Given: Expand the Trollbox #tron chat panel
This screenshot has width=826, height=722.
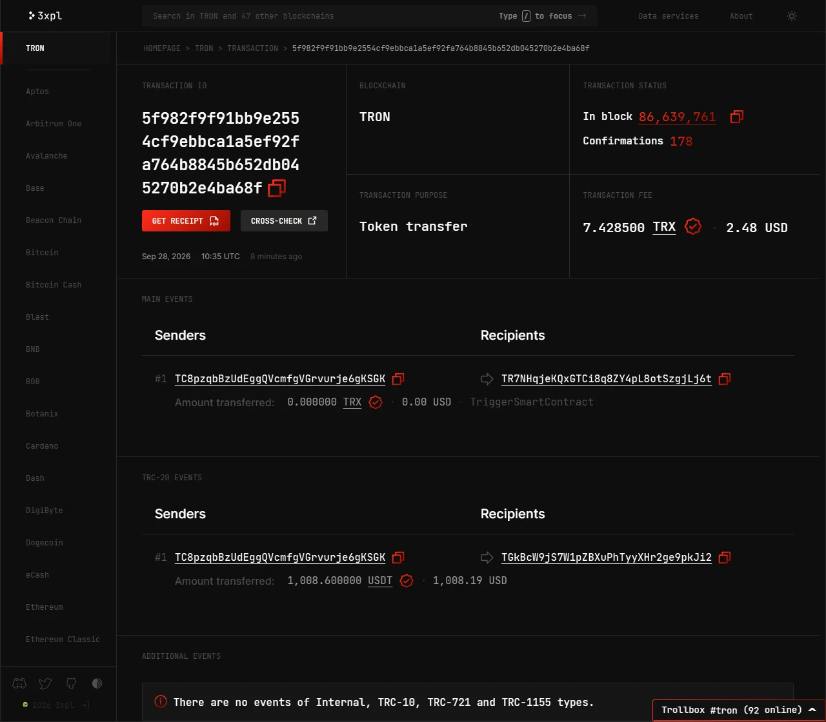Looking at the screenshot, I should (x=739, y=710).
